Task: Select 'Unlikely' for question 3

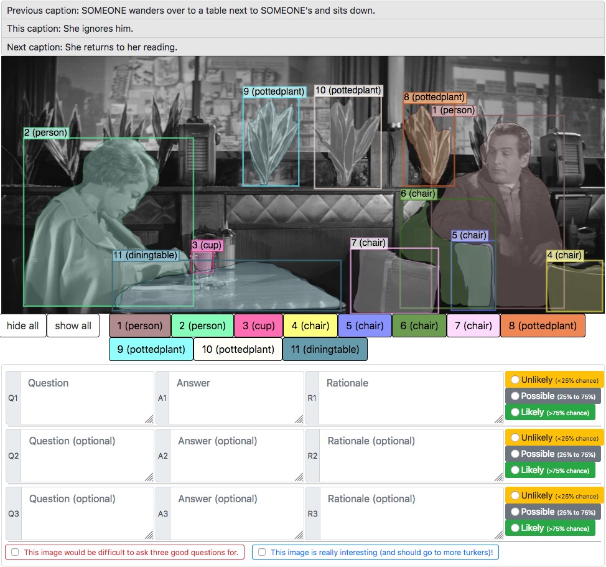Action: click(x=515, y=496)
